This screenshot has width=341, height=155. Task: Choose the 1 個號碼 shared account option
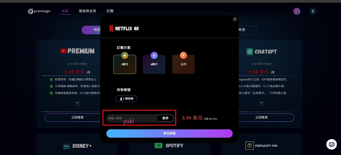click(x=126, y=99)
